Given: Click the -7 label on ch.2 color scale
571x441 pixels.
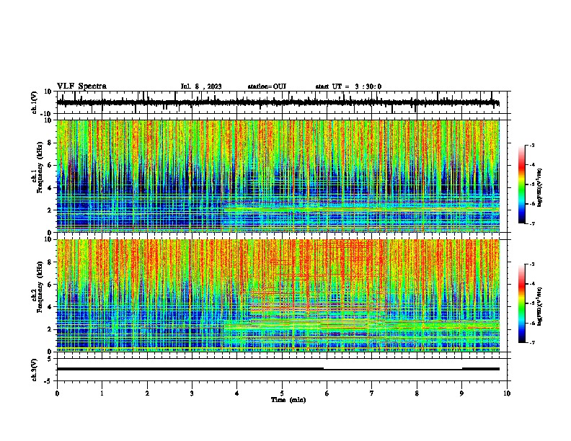Looking at the screenshot, I should coord(532,342).
